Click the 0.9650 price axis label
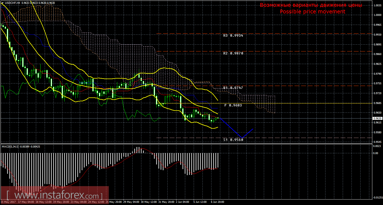Screen dimensions: 383x205 378,113
